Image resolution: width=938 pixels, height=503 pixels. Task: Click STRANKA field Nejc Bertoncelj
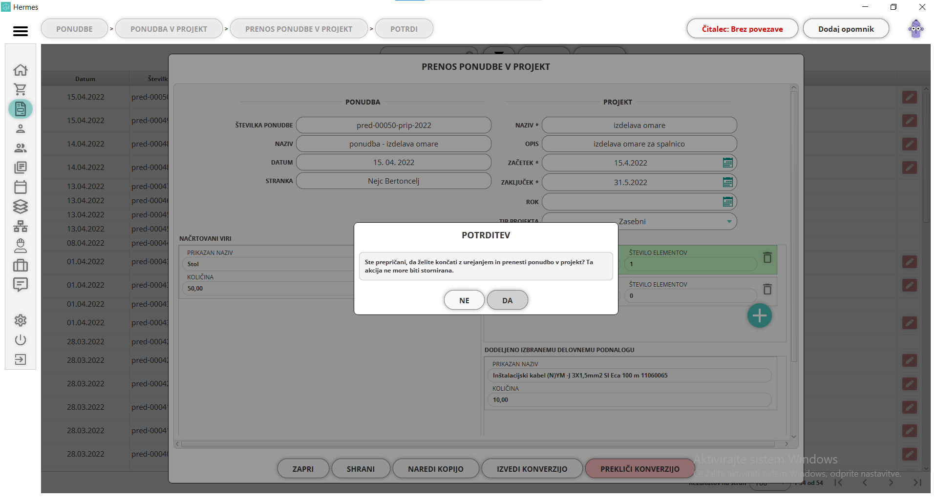coord(393,181)
